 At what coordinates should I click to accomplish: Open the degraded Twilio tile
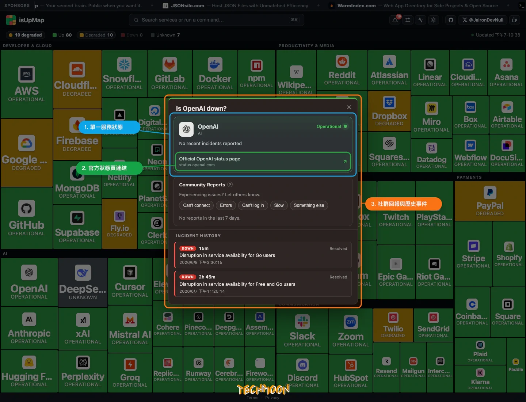(x=393, y=325)
